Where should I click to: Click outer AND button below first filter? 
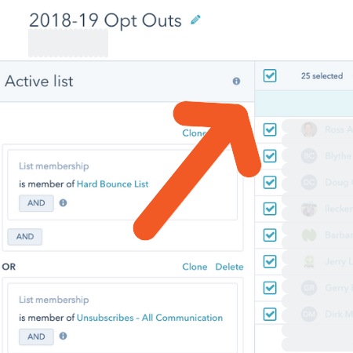25,237
